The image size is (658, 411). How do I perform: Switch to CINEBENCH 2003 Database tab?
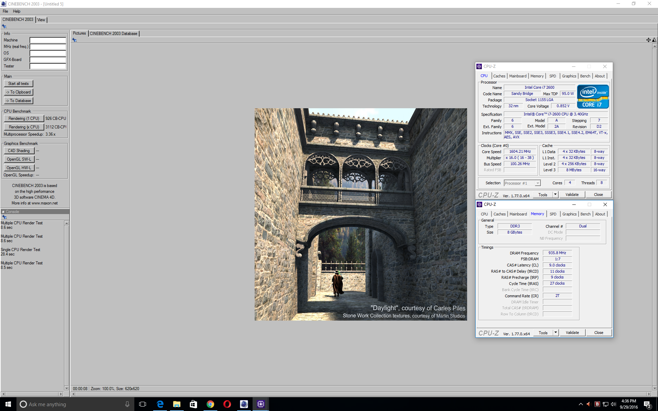click(x=113, y=34)
